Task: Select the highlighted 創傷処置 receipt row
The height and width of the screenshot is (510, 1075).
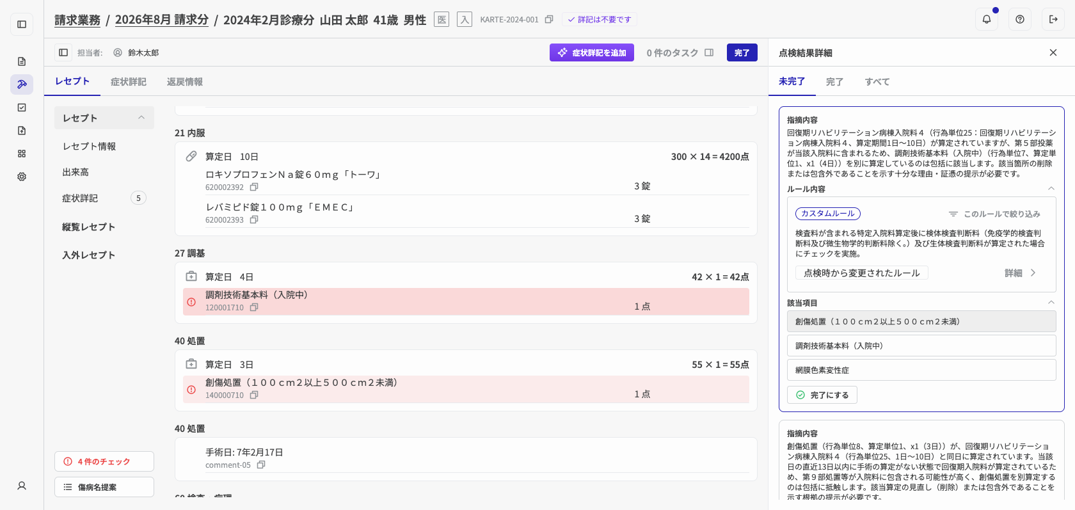Action: pos(466,389)
